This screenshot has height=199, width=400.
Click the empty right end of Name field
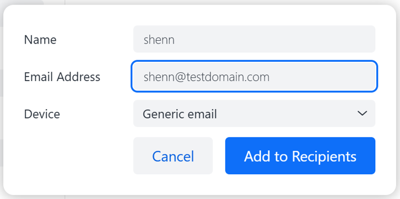click(332, 39)
